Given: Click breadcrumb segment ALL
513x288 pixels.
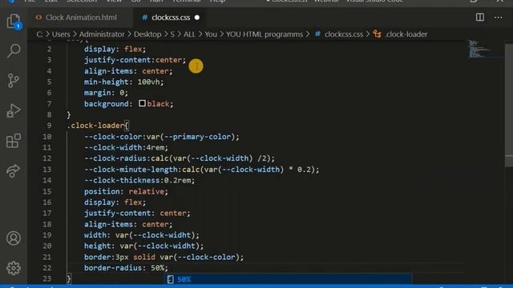Looking at the screenshot, I should pyautogui.click(x=189, y=34).
